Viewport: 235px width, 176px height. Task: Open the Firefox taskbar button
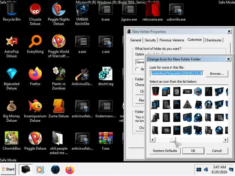(70, 170)
